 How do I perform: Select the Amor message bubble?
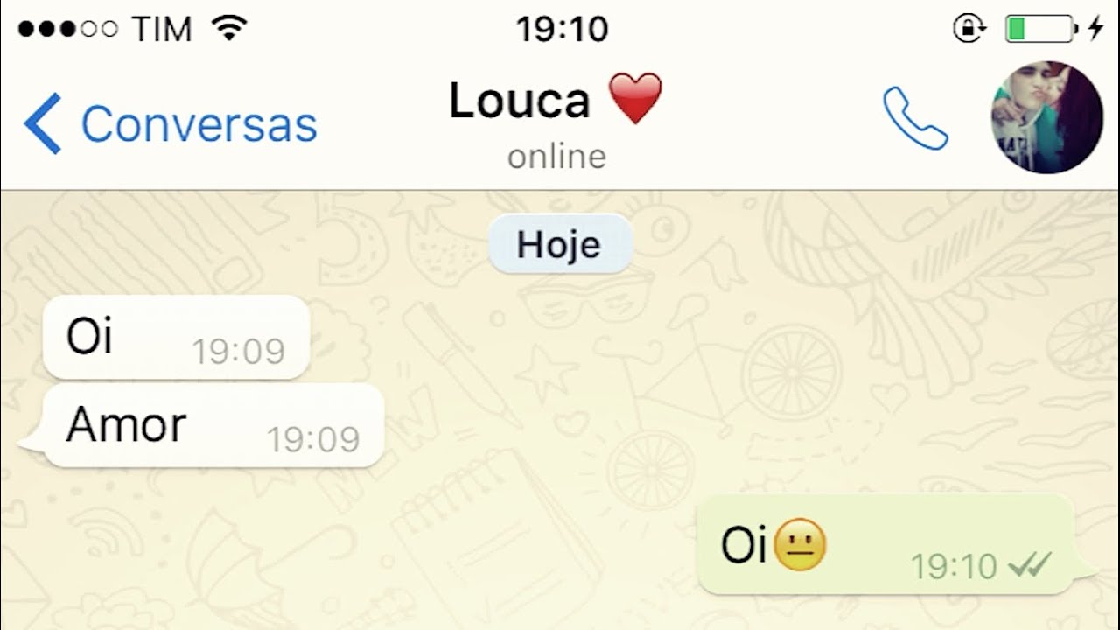[x=202, y=425]
